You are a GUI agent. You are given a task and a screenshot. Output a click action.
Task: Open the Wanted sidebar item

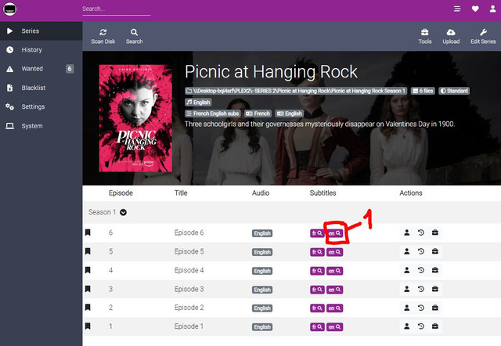[41, 69]
